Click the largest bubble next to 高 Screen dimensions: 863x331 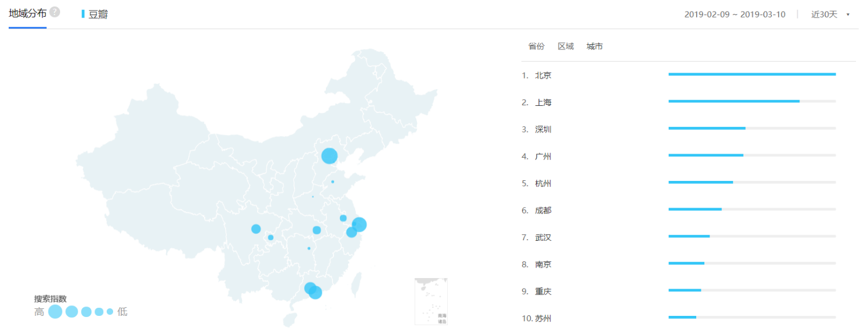[x=55, y=312]
